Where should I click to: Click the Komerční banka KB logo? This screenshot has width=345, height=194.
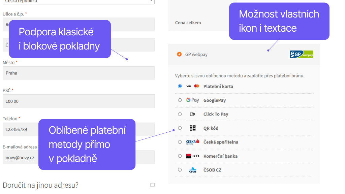192,156
